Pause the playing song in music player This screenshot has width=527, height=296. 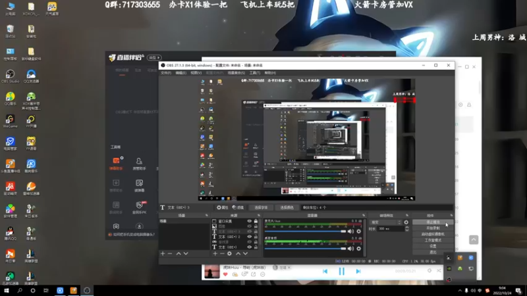341,271
